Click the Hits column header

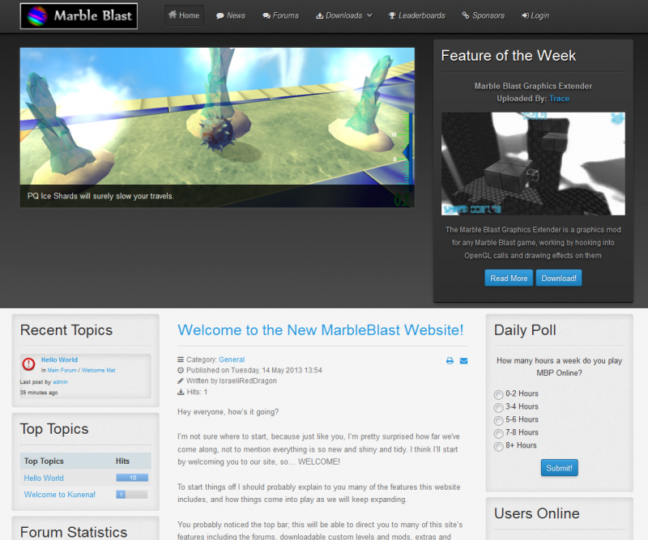[x=123, y=461]
